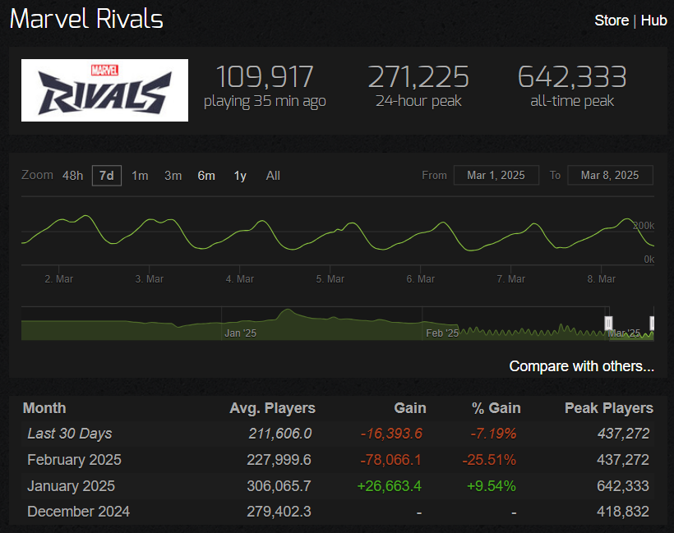The image size is (674, 533).
Task: Open the Store link
Action: [612, 21]
